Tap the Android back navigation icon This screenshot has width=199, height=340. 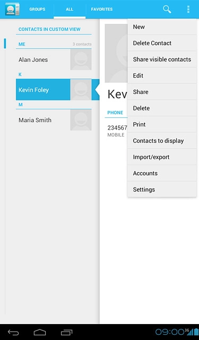[x=13, y=332]
